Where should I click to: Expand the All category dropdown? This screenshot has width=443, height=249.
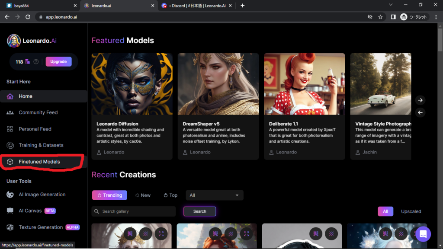coord(214,195)
